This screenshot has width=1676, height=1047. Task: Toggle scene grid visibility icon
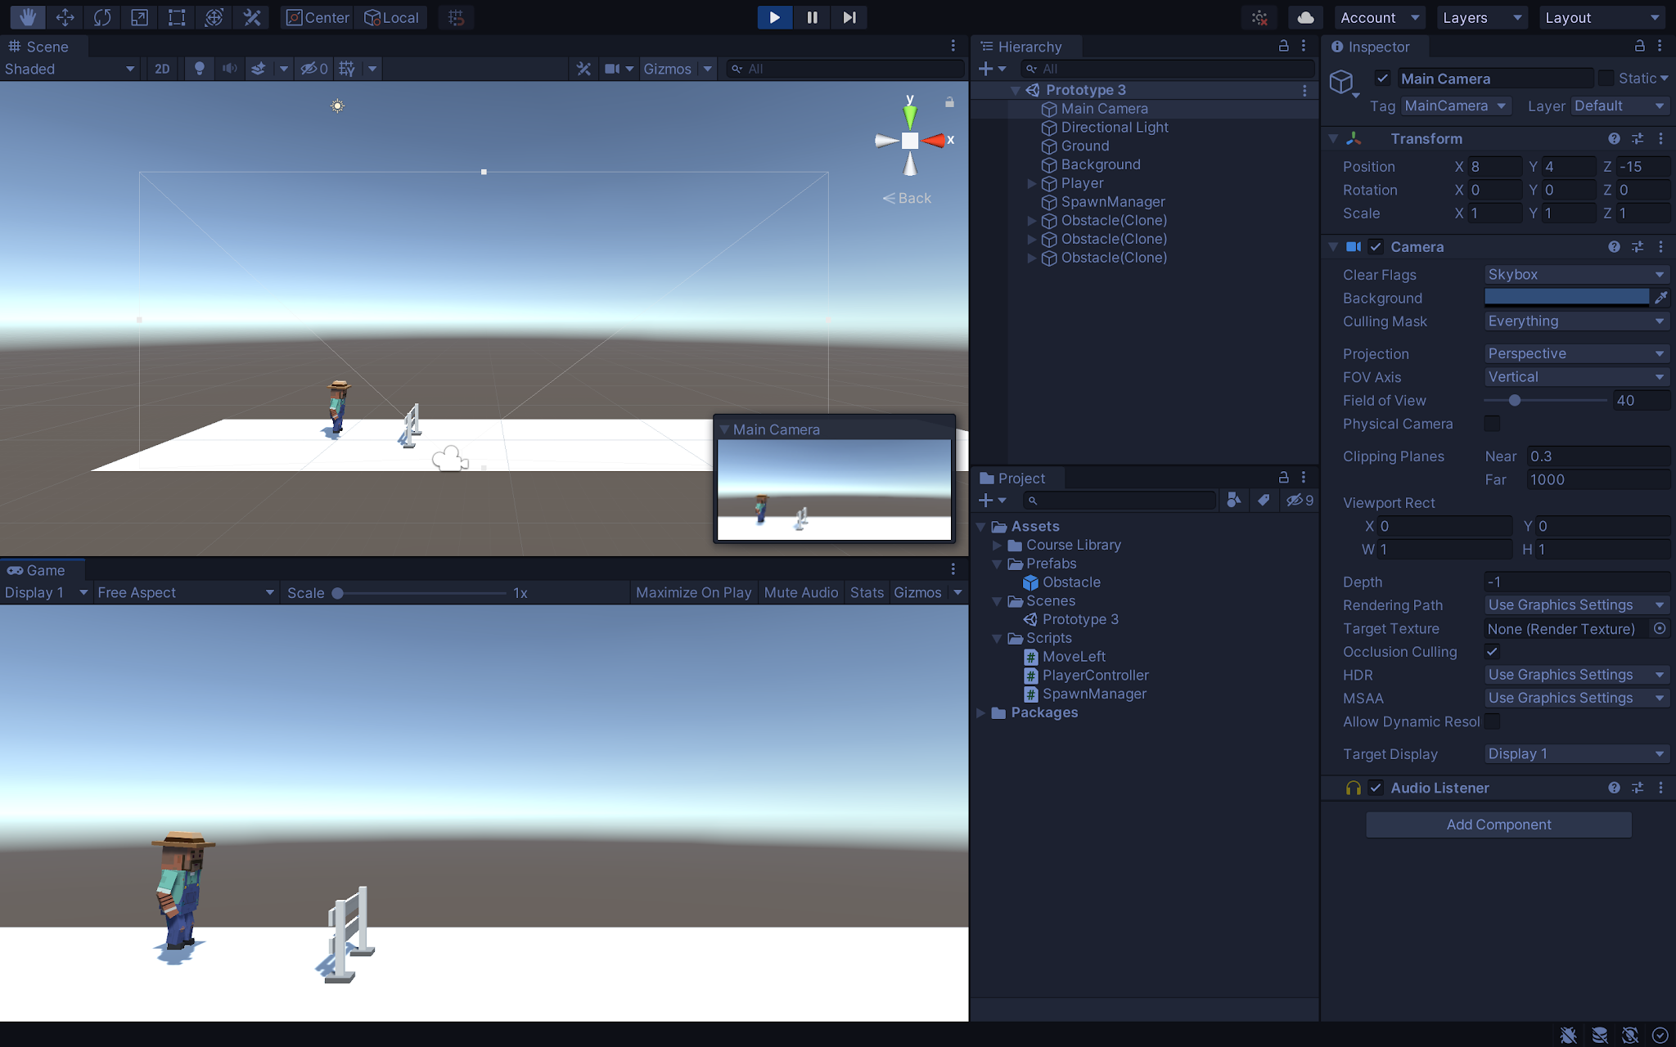point(347,69)
